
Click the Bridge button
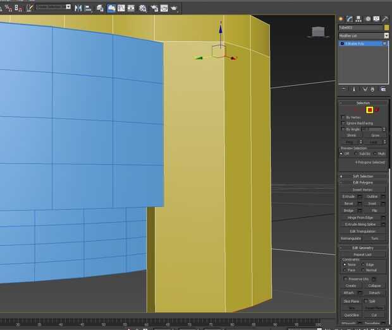(348, 211)
